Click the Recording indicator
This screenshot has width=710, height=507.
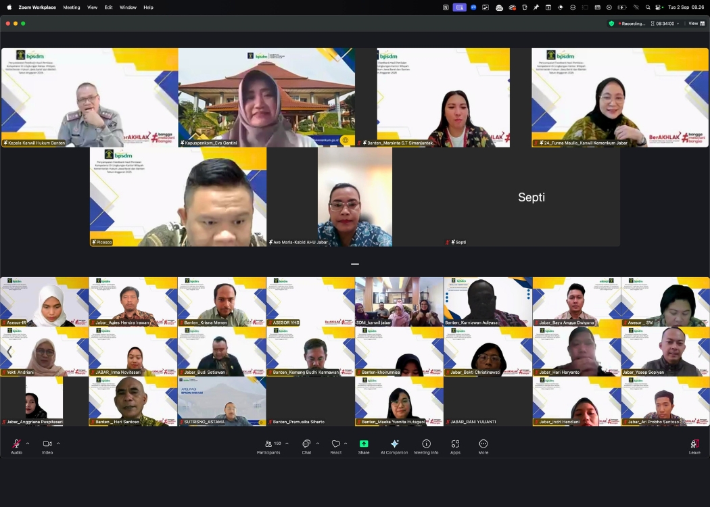tap(632, 24)
